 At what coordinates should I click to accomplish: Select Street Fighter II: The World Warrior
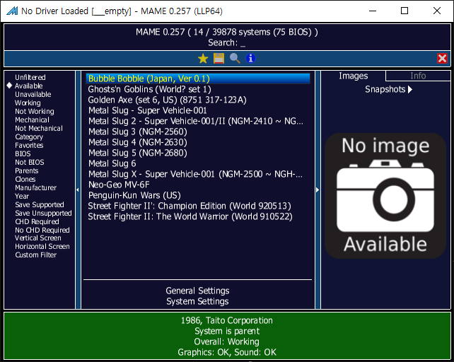[x=198, y=216]
